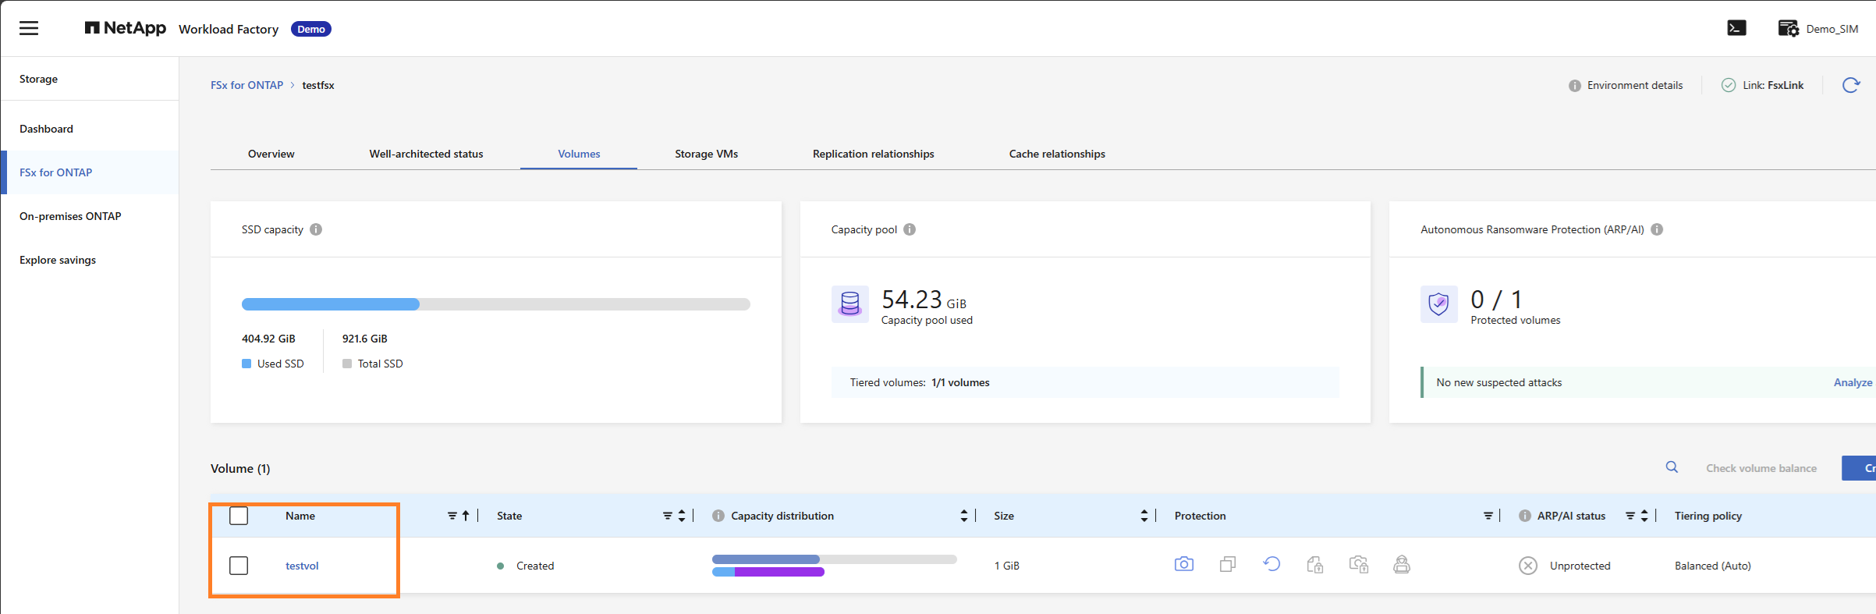Viewport: 1876px width, 614px height.
Task: Check the testvol row checkbox
Action: pos(239,566)
